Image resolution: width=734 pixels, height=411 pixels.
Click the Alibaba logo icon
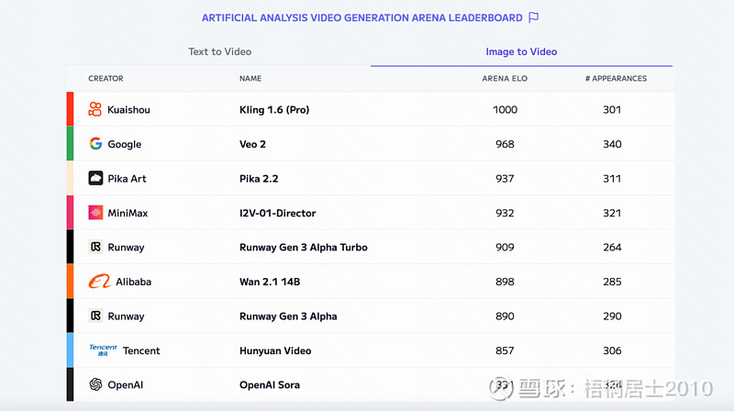pyautogui.click(x=100, y=282)
